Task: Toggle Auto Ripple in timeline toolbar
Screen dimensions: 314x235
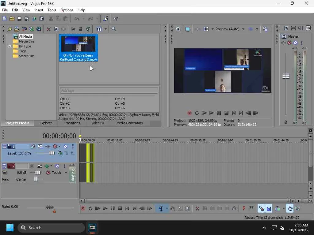Action: 277,209
